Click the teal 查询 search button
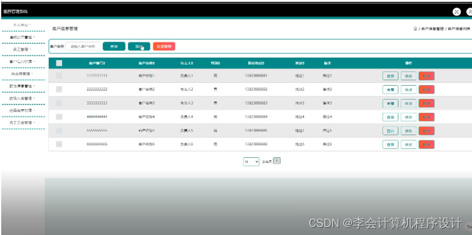Screen dimensions: 472x235 [x=114, y=47]
